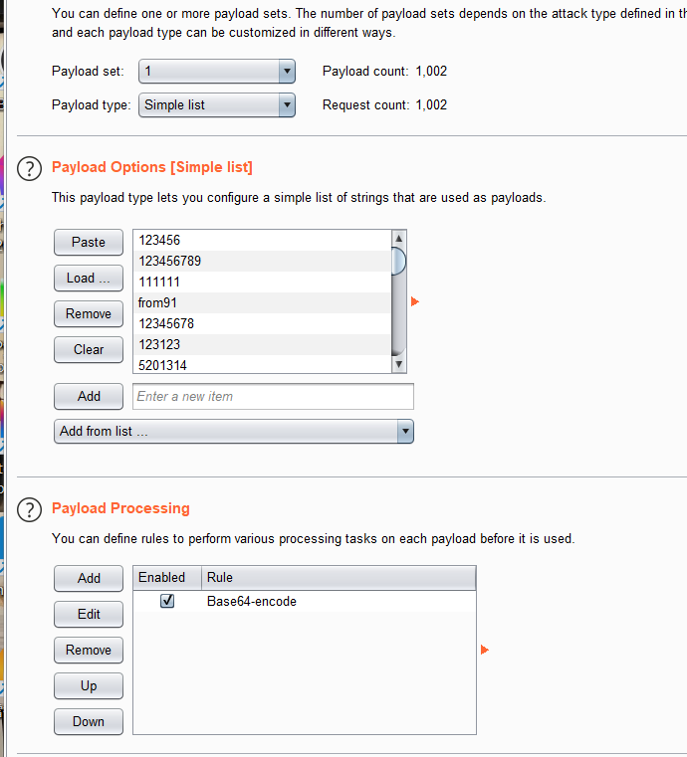Uncheck the Base64-encode rule checkbox
The width and height of the screenshot is (687, 757).
167,601
